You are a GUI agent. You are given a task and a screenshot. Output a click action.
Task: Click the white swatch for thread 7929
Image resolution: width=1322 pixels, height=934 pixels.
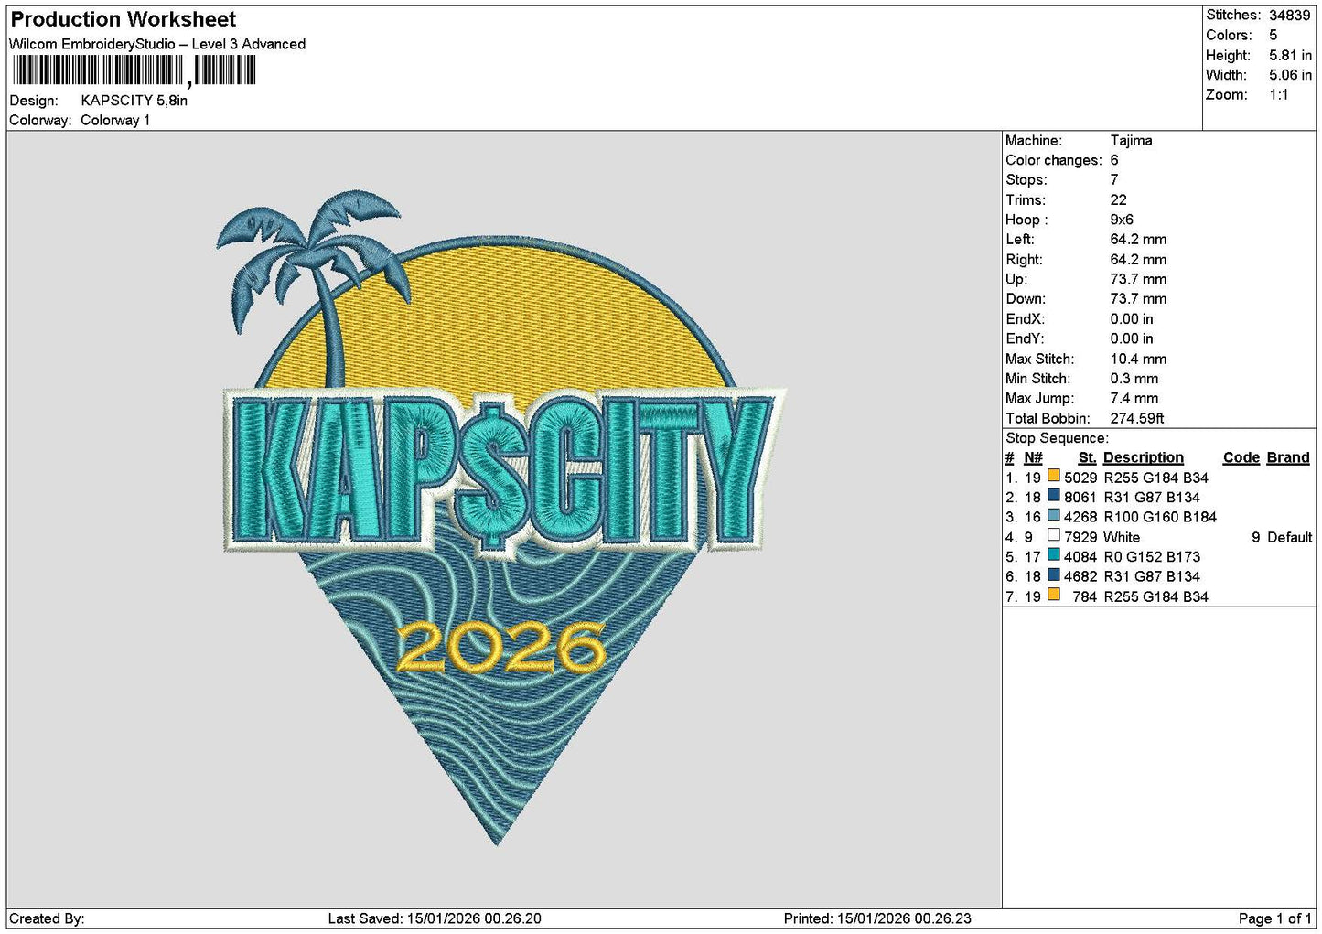click(x=1053, y=536)
